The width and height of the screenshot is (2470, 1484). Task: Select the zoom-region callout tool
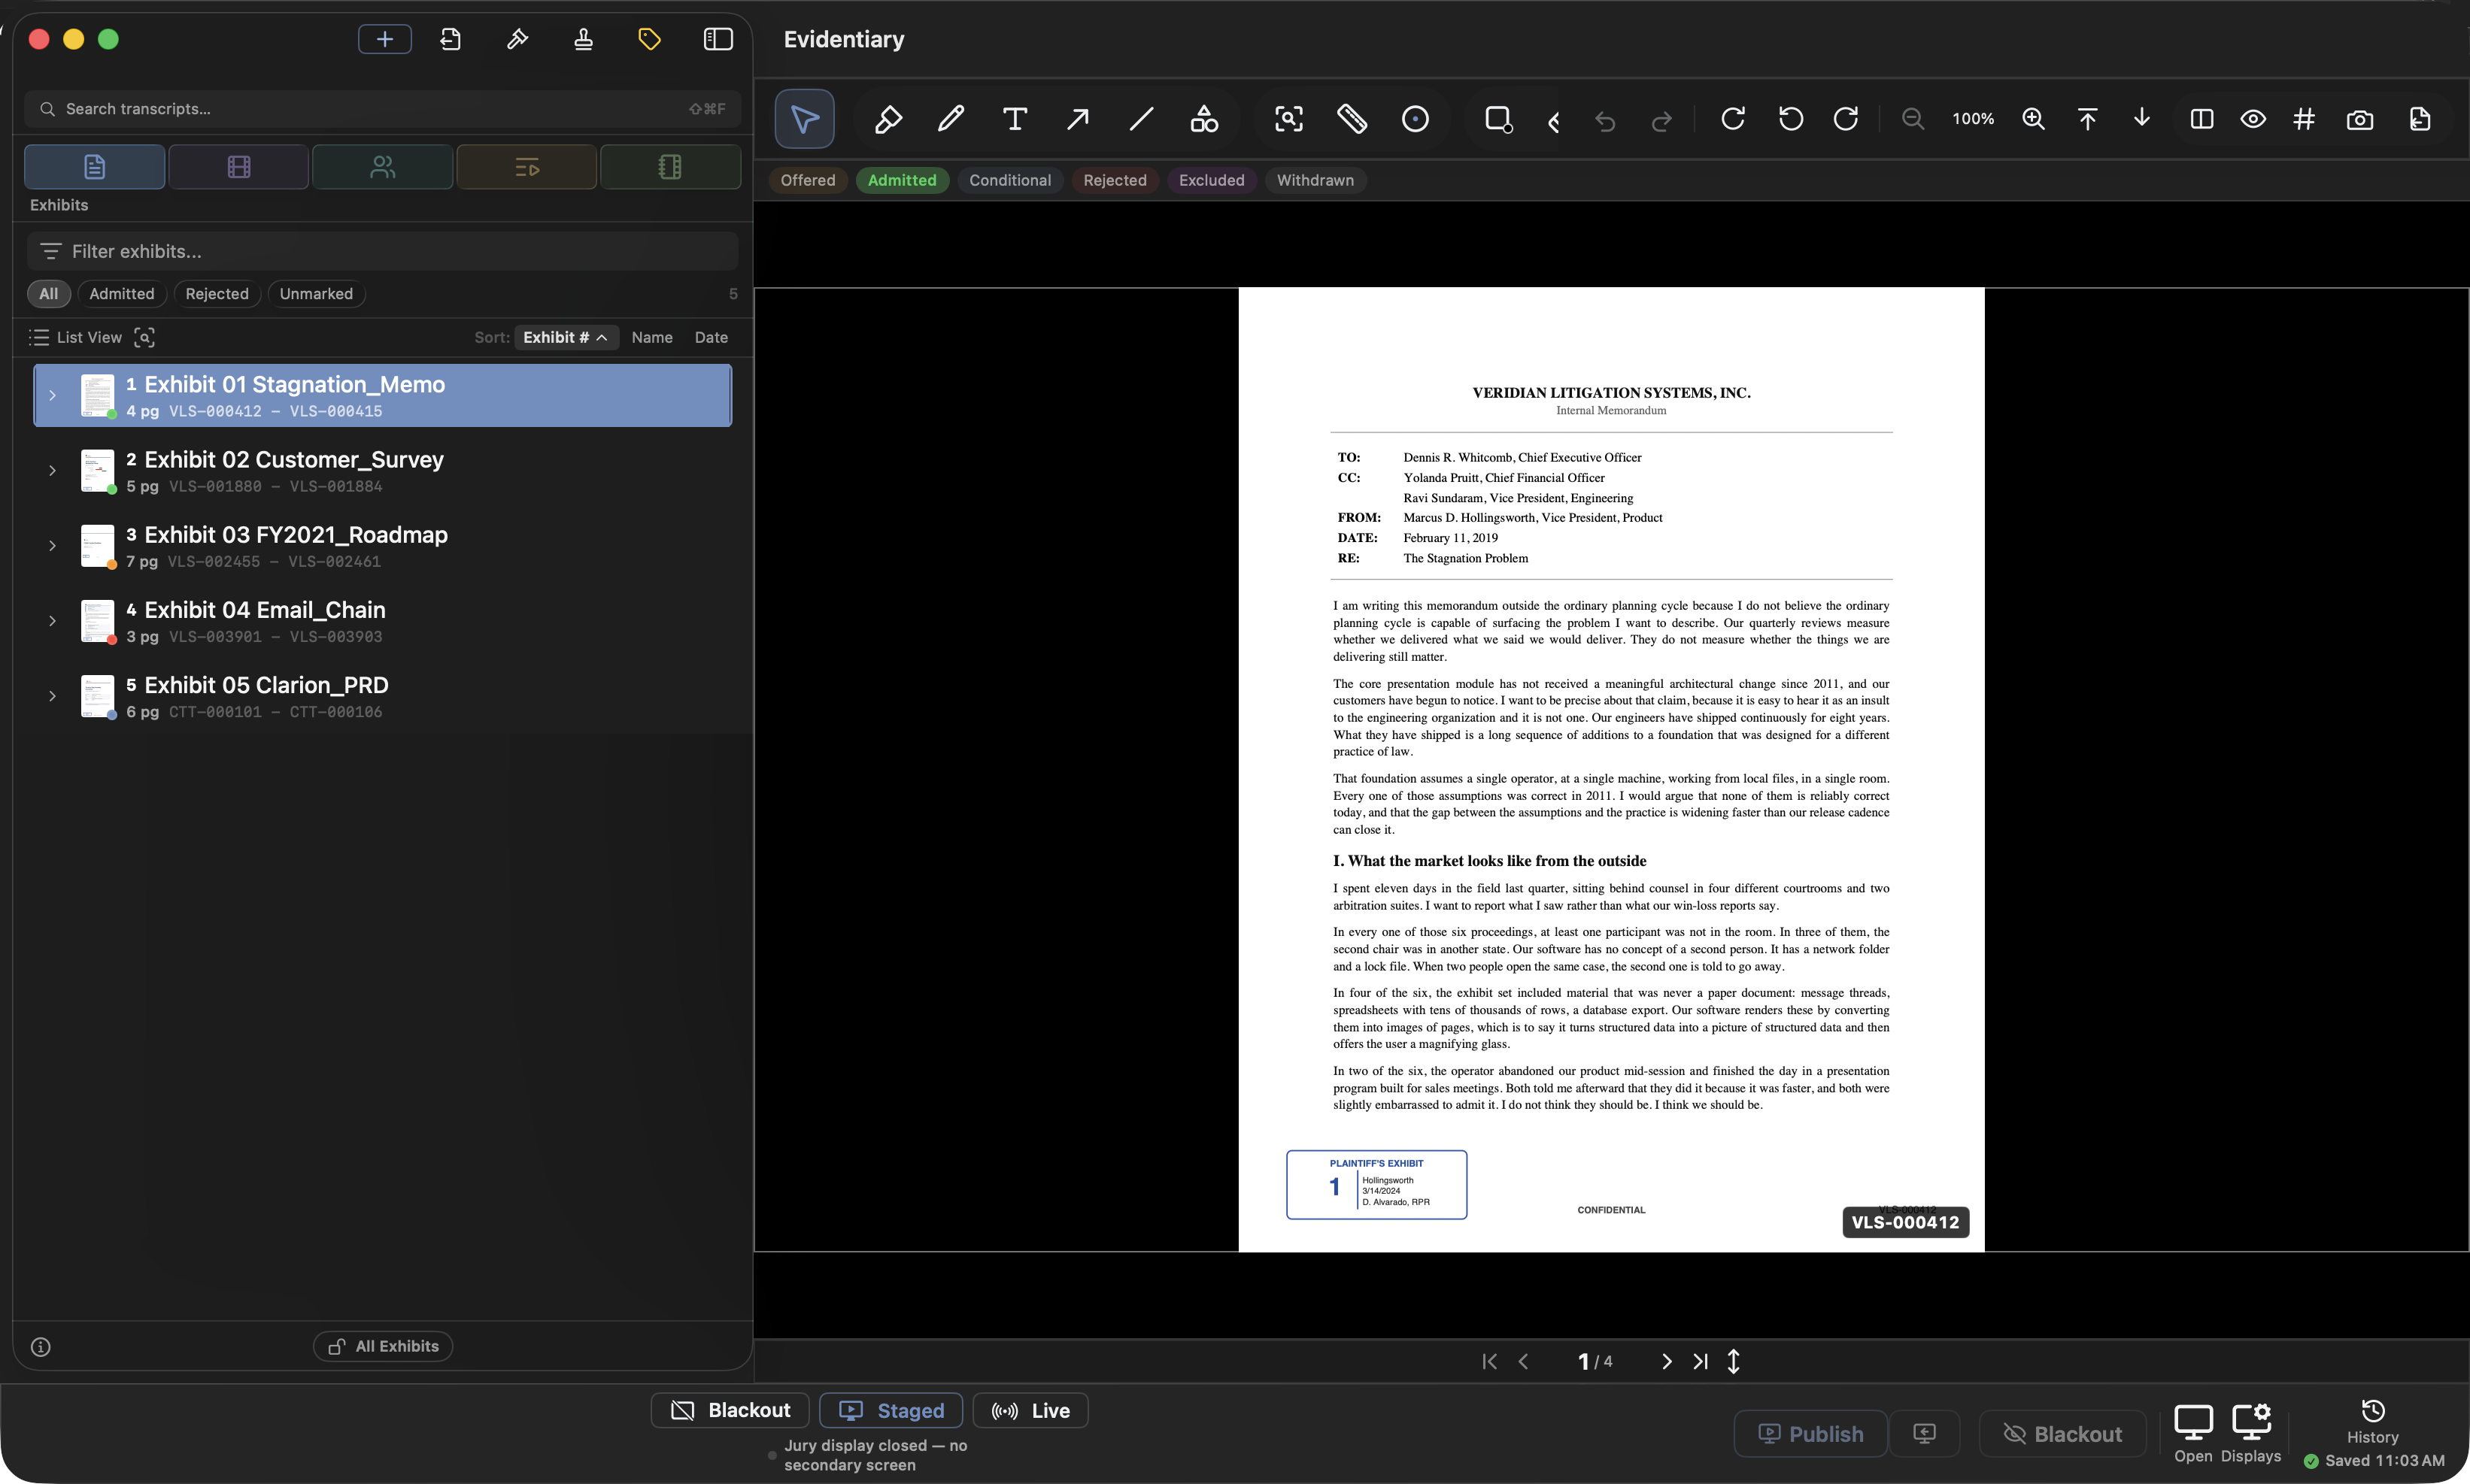point(1288,119)
